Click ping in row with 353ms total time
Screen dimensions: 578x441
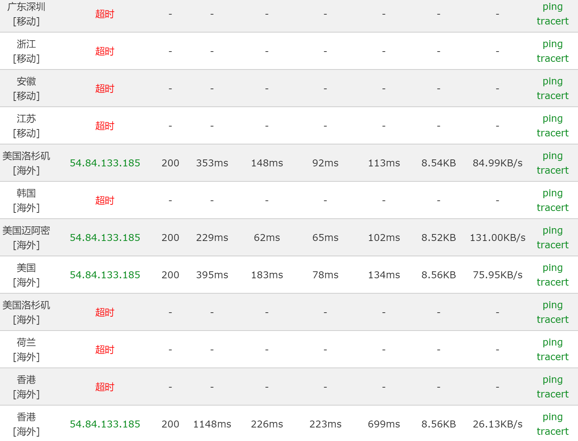point(552,156)
